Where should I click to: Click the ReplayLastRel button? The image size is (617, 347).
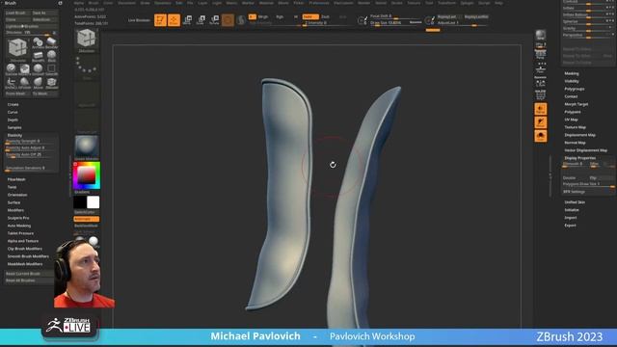pos(475,17)
